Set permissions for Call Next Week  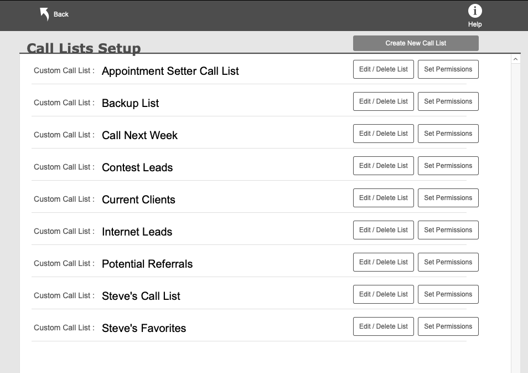(x=448, y=134)
